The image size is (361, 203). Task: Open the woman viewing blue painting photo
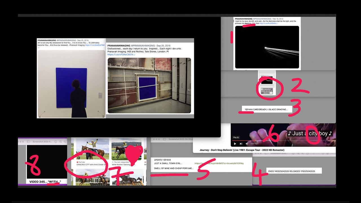tap(71, 84)
